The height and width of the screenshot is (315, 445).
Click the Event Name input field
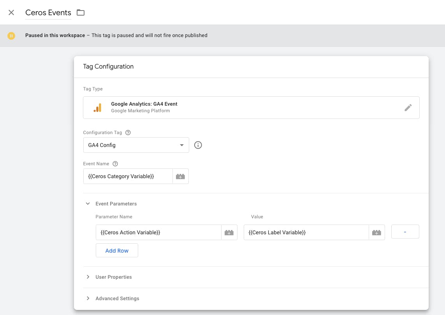coord(128,176)
